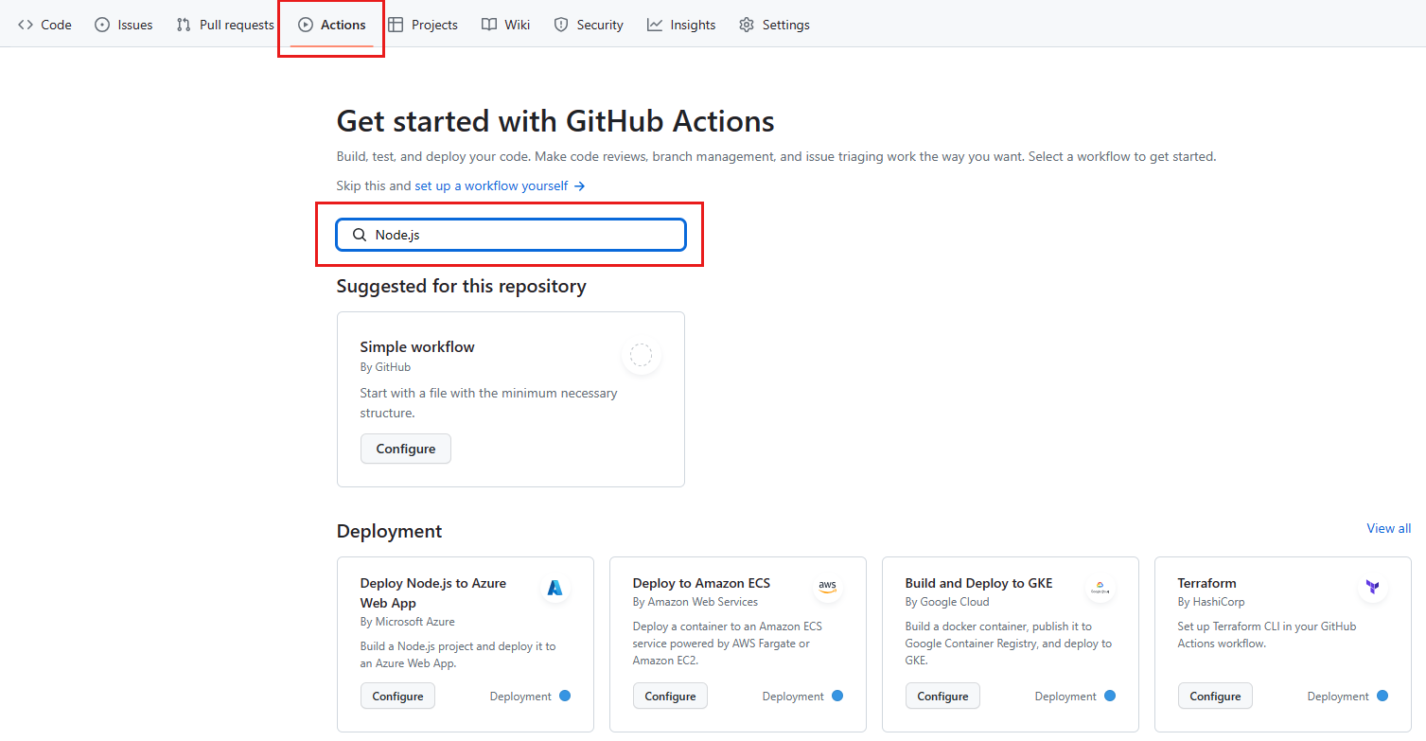Open the Issues tab

pos(123,25)
